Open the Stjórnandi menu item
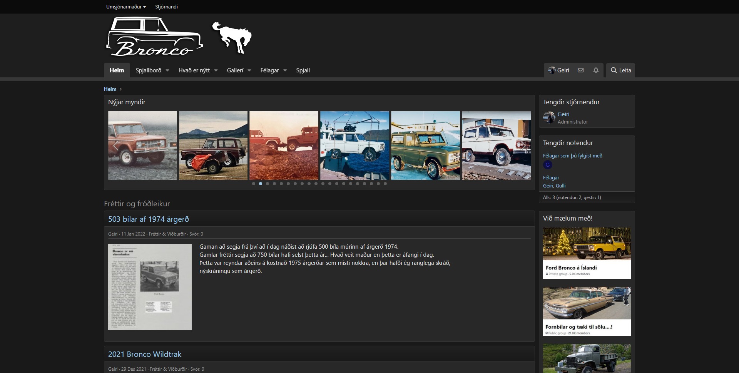Viewport: 739px width, 373px height. 166,7
